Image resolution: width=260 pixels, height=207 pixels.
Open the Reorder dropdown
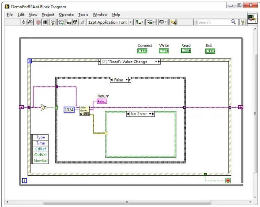pyautogui.click(x=163, y=22)
